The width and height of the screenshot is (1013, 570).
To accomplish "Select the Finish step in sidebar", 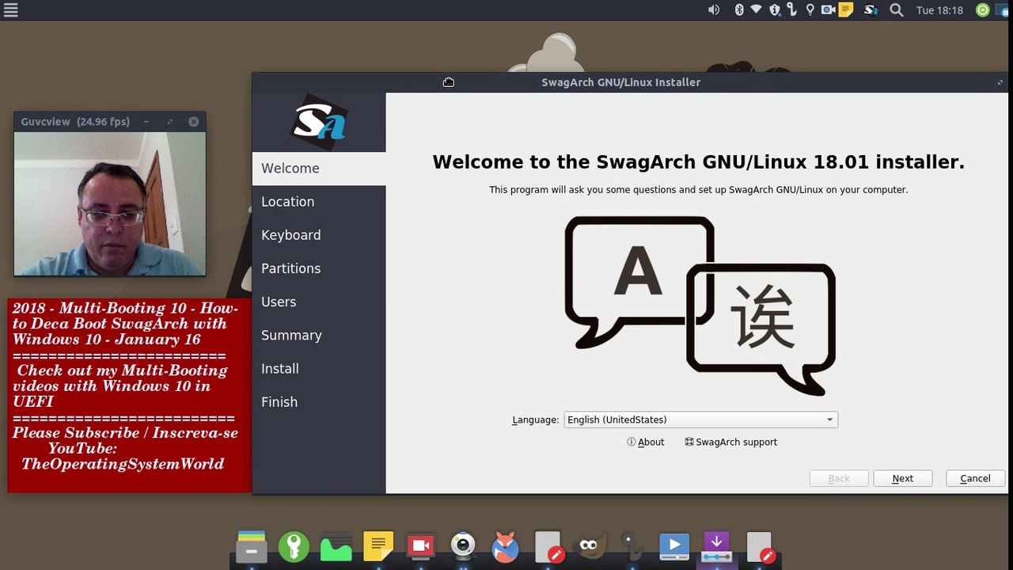I will click(x=319, y=401).
